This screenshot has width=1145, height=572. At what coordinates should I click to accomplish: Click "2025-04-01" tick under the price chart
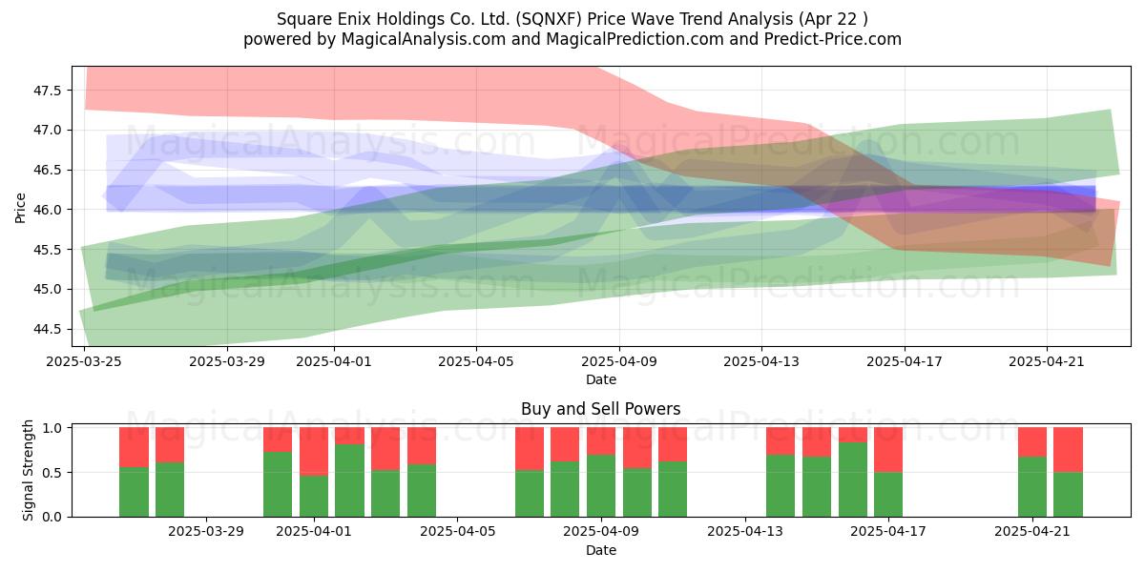coord(334,361)
